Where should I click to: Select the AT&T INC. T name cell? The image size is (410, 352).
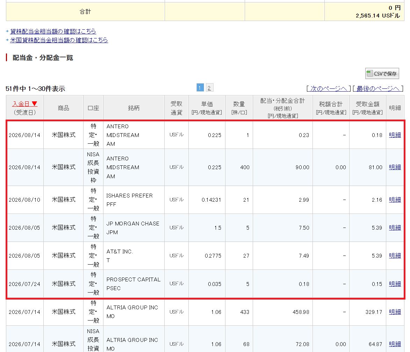(x=134, y=256)
